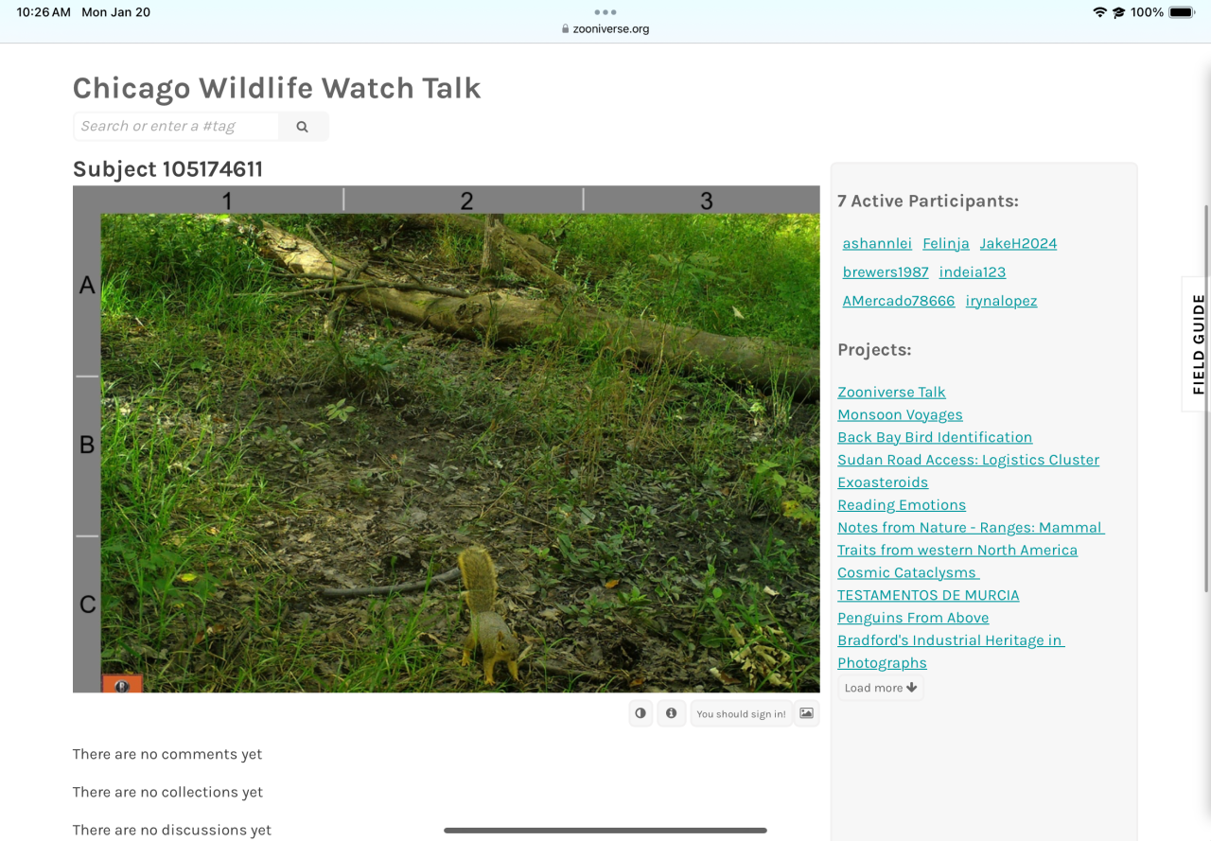Click the 'You should sign in!' button
The width and height of the screenshot is (1211, 841).
pos(741,713)
